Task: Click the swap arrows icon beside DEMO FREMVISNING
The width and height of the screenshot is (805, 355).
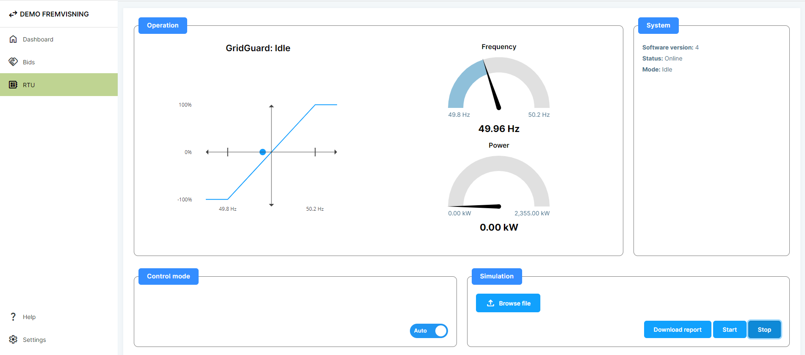Action: coord(13,14)
